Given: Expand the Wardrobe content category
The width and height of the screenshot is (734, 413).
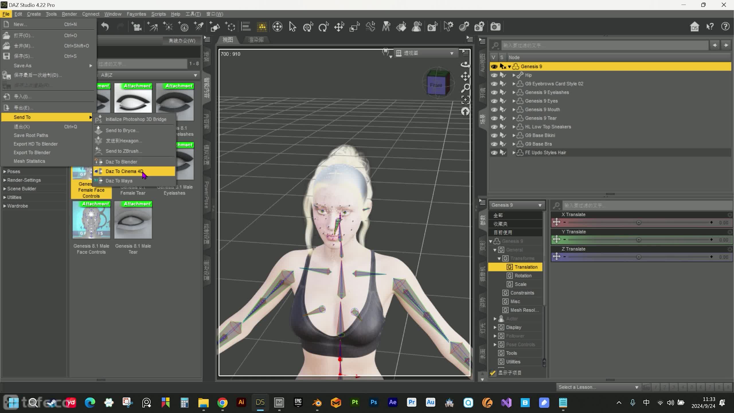Looking at the screenshot, I should (5, 206).
